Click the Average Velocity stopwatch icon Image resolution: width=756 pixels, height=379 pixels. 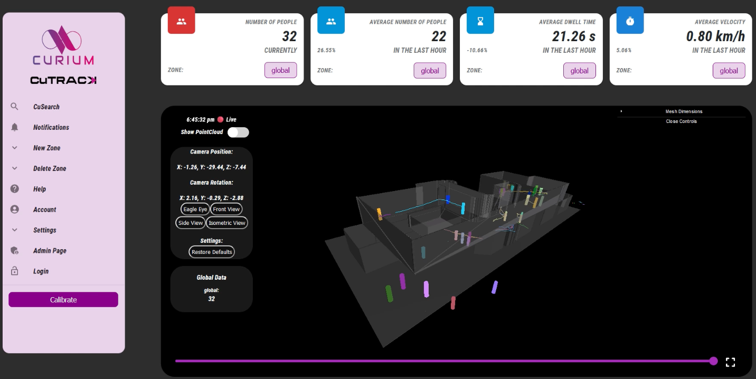tap(630, 21)
